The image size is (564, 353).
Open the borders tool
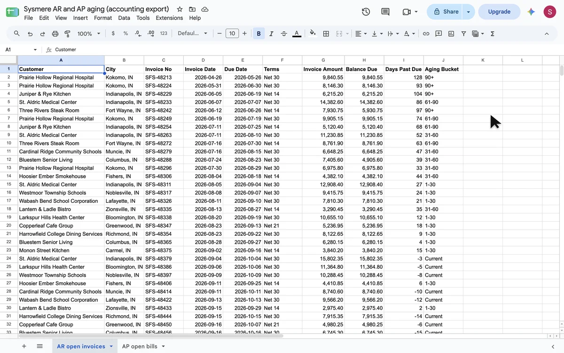[326, 33]
